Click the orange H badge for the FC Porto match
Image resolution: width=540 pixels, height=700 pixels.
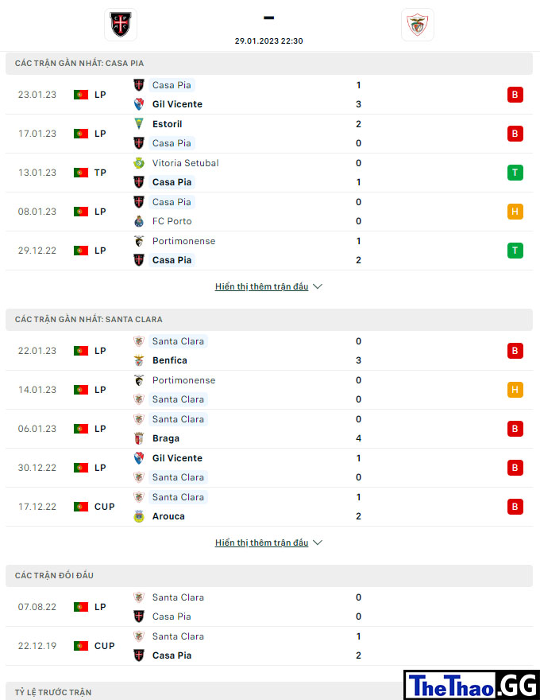coord(515,212)
